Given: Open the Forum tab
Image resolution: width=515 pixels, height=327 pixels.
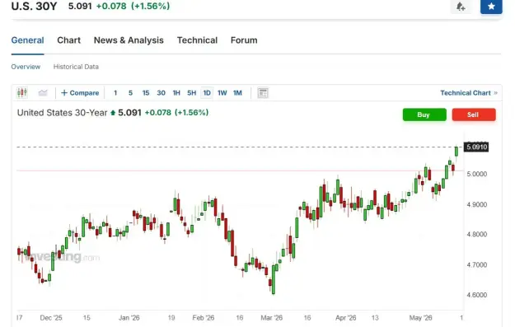Looking at the screenshot, I should 244,40.
